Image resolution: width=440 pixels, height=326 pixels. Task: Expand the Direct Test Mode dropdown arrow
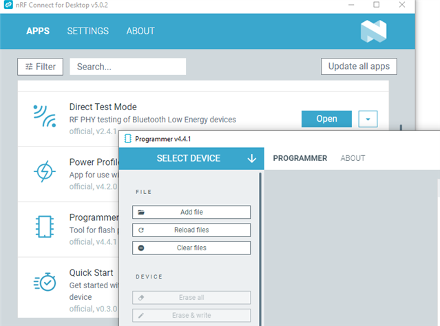click(368, 119)
